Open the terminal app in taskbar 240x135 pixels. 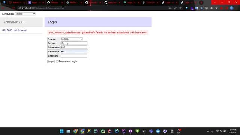pos(144,131)
